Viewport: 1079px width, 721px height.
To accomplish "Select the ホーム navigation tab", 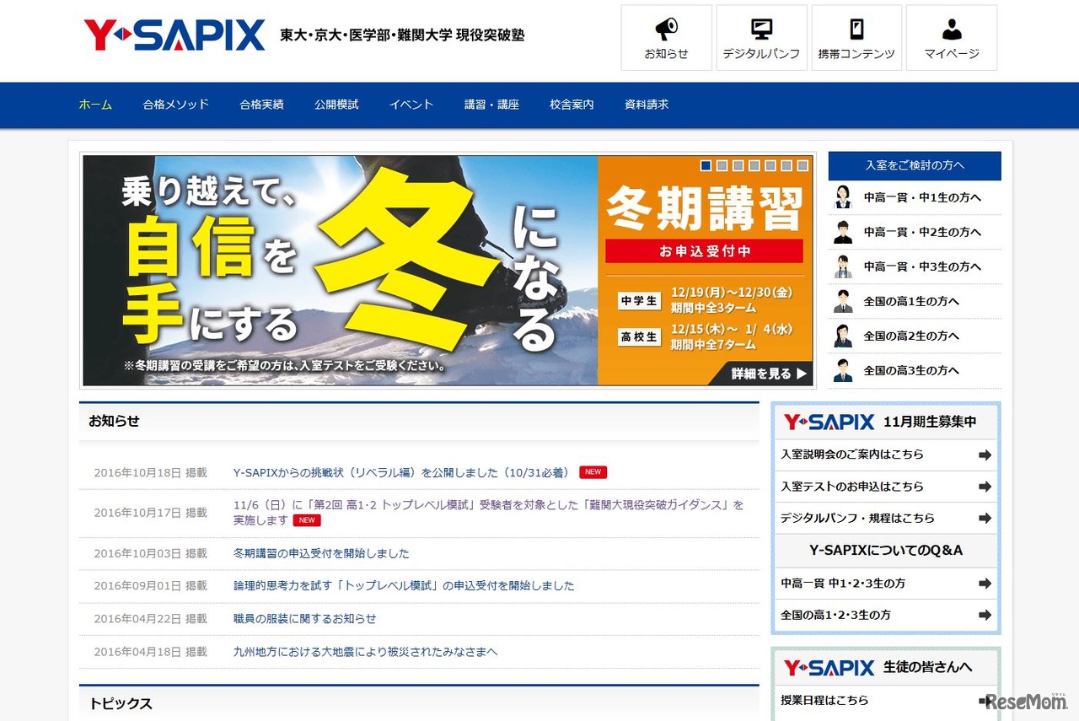I will click(x=94, y=105).
